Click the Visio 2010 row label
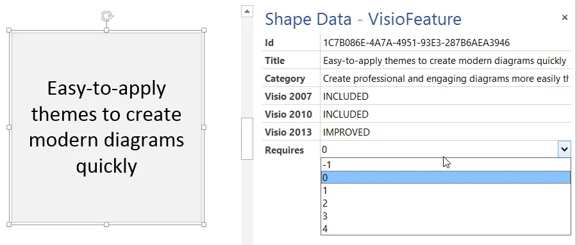The width and height of the screenshot is (577, 245). tap(288, 115)
